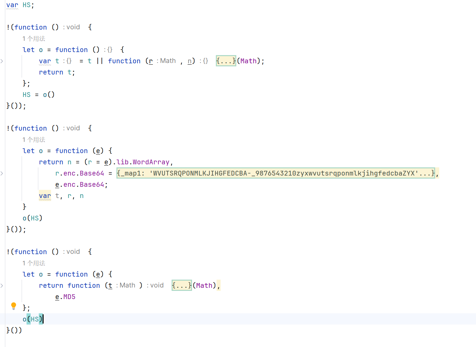The image size is (476, 347).
Task: Expand the folded {...} block on return function line
Action: pos(182,285)
